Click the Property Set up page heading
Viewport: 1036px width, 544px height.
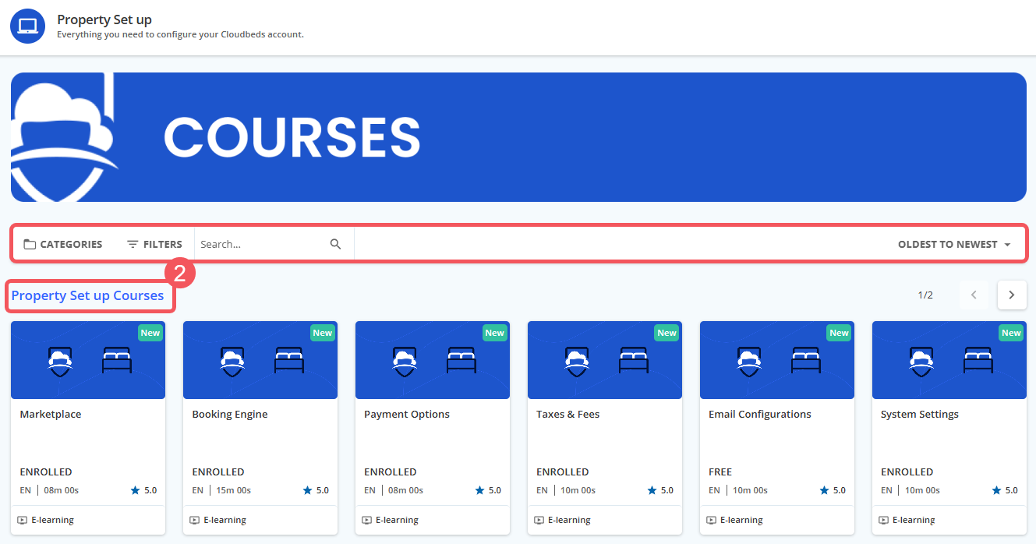(x=104, y=19)
